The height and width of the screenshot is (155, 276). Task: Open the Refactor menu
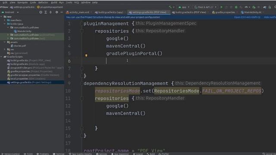[x=43, y=3]
